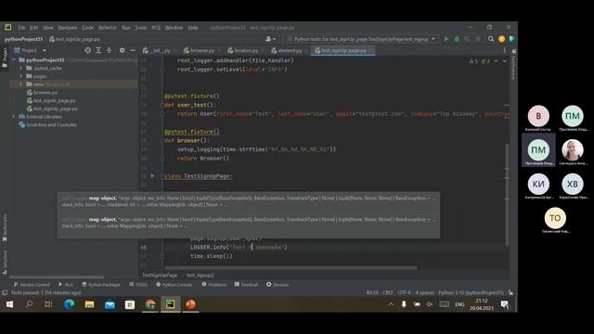This screenshot has width=594, height=334.
Task: Open File Explorer from taskbar
Action: click(89, 304)
